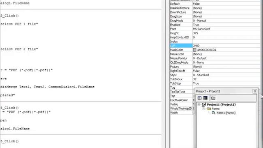263x148 pixels.
Task: Click the Form1 form icon in tree
Action: point(213,113)
